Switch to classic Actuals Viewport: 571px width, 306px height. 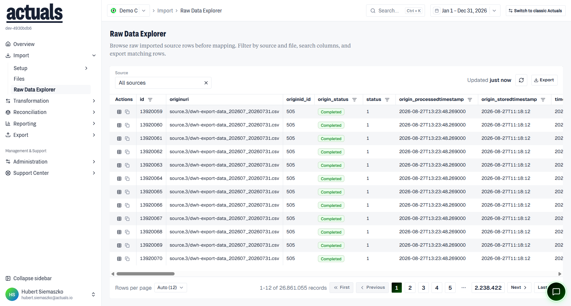point(535,11)
